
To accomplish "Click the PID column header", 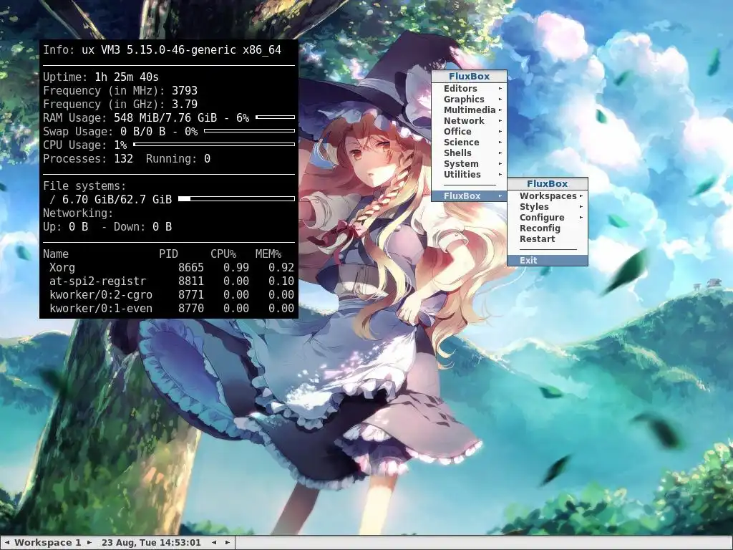I will (x=168, y=254).
